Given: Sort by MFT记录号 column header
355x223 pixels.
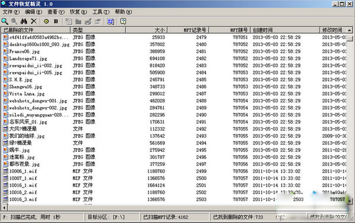Looking at the screenshot, I should [x=188, y=30].
